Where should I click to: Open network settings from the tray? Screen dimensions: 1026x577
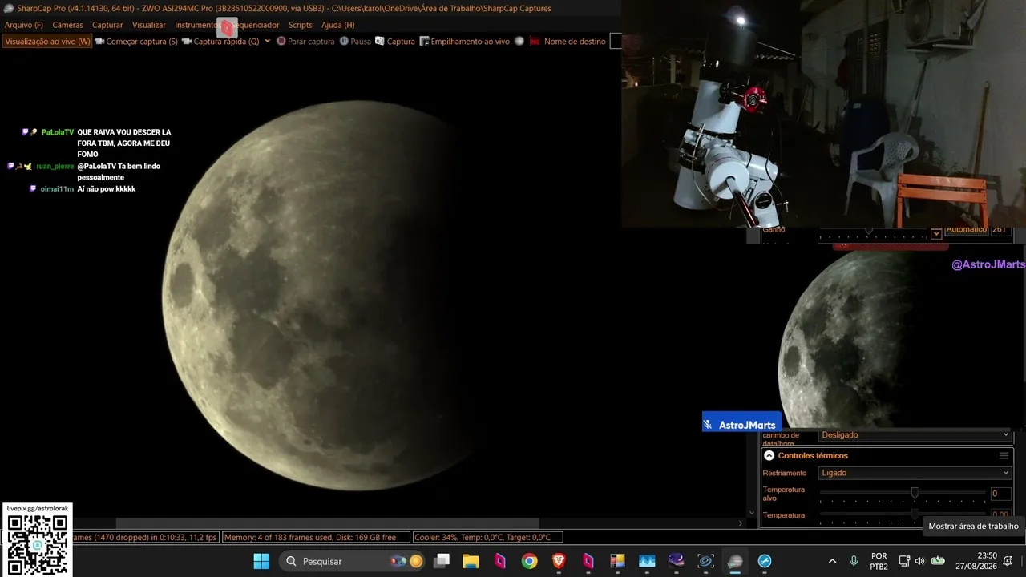click(x=904, y=561)
